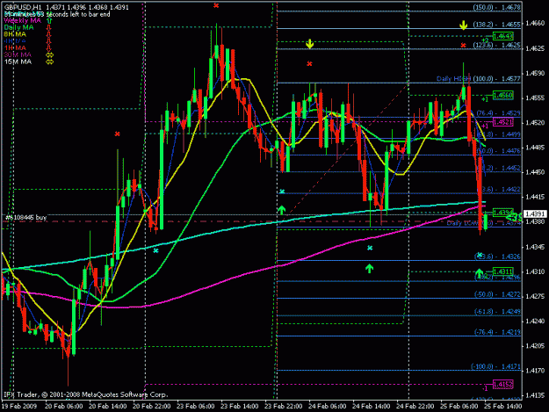Select red star next to (123.6) - 1.4625

[463, 45]
